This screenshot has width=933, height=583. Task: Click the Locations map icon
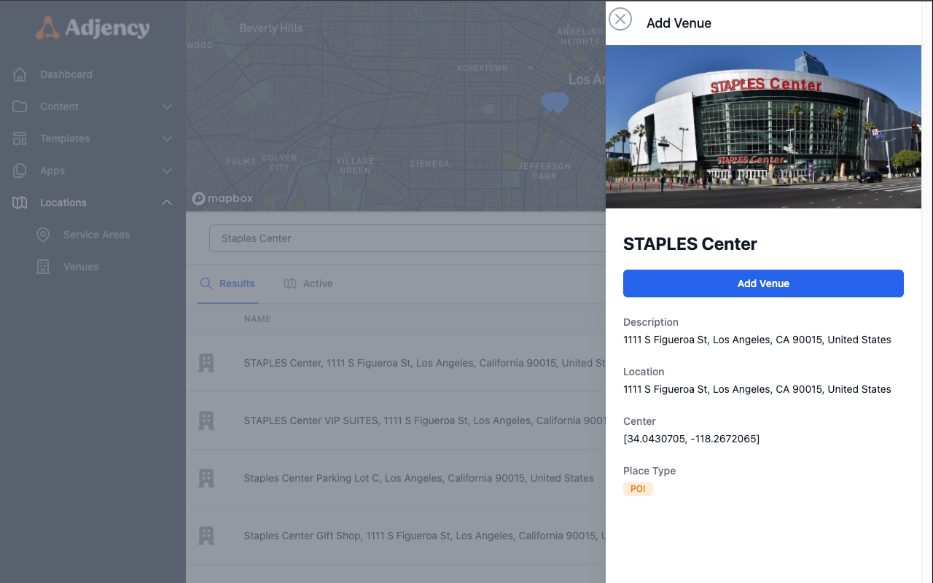[20, 203]
